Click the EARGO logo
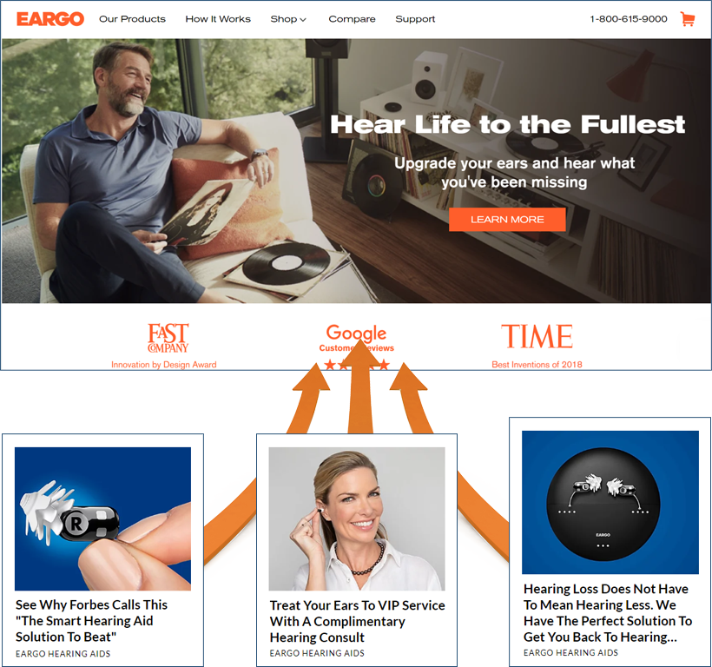 tap(50, 19)
